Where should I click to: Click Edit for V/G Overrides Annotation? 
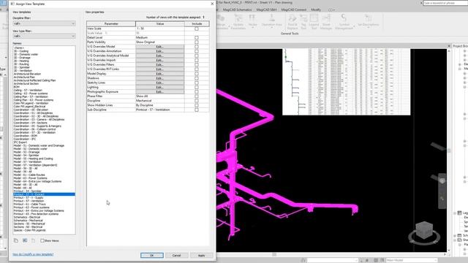tap(159, 51)
